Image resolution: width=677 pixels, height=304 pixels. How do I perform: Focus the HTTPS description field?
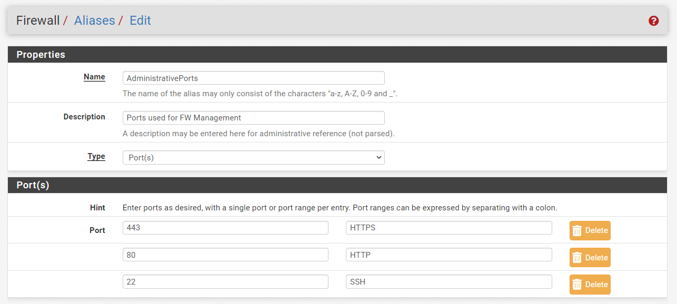(x=449, y=228)
